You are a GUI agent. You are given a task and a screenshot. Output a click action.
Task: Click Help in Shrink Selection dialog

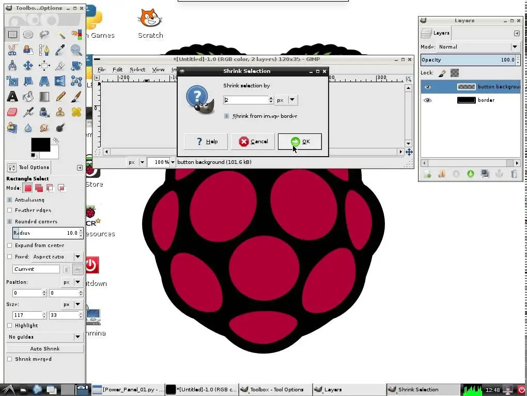(206, 142)
